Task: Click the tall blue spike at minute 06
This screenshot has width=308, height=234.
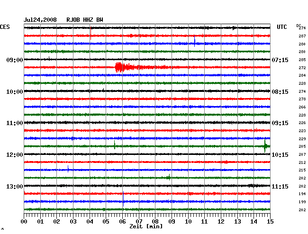Action: click(123, 199)
